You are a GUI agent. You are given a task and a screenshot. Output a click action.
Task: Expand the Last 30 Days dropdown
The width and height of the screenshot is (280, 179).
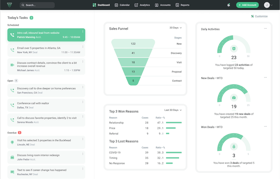coord(173,110)
